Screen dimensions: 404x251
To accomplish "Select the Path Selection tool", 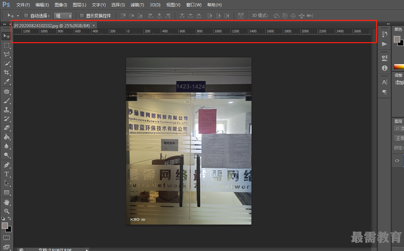I will point(6,183).
